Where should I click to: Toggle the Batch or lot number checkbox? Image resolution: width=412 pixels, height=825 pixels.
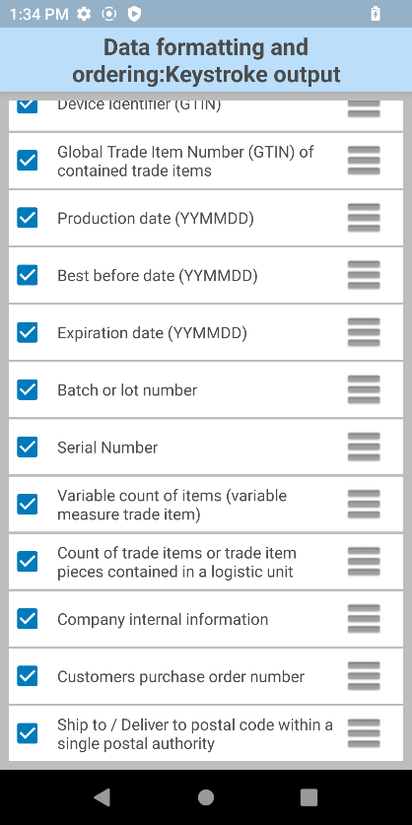[28, 390]
